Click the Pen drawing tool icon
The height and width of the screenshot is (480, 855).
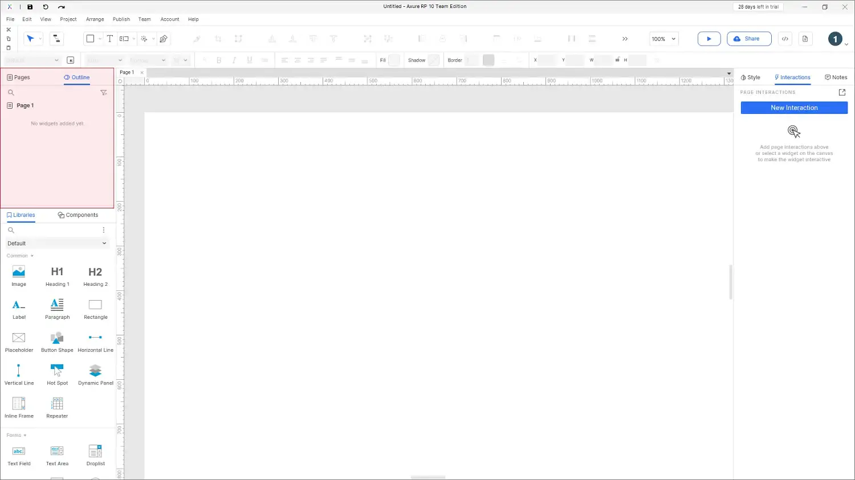click(x=164, y=39)
